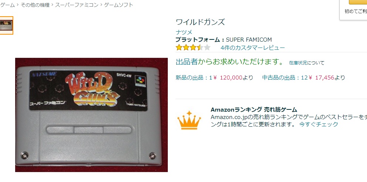The width and height of the screenshot is (367, 182).
Task: Click the 初めてご利 popup text
Action: pos(356,11)
